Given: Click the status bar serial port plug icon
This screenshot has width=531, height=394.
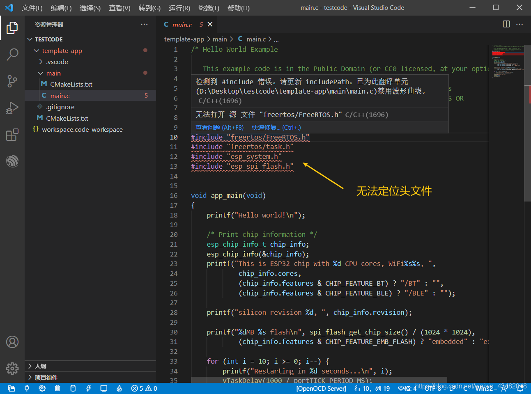Looking at the screenshot, I should [27, 388].
